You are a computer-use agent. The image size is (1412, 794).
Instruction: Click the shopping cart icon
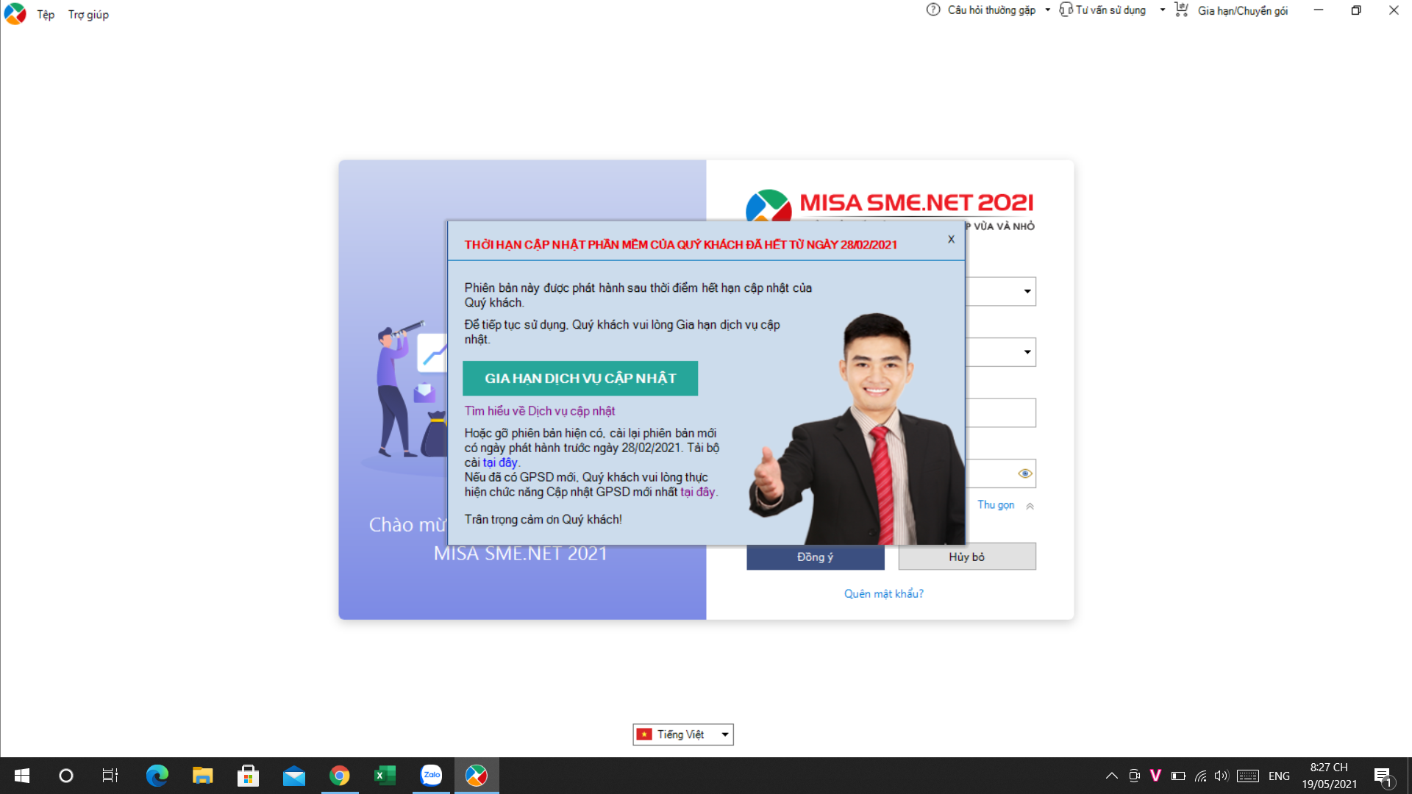click(x=1182, y=10)
